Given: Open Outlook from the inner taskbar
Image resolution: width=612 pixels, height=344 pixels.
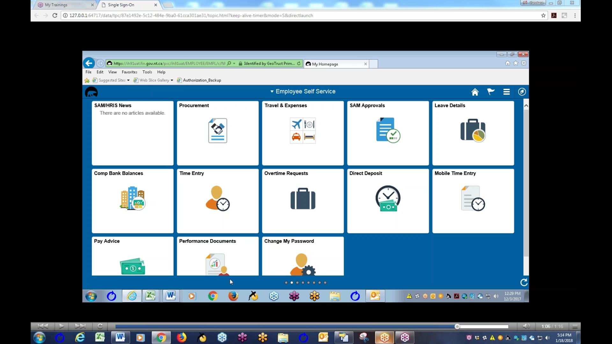Looking at the screenshot, I should 375,296.
